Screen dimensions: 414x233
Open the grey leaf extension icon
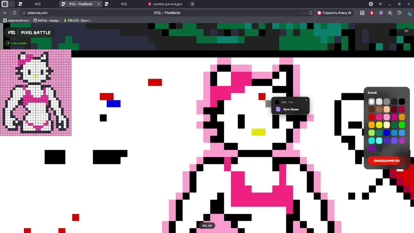pyautogui.click(x=362, y=13)
